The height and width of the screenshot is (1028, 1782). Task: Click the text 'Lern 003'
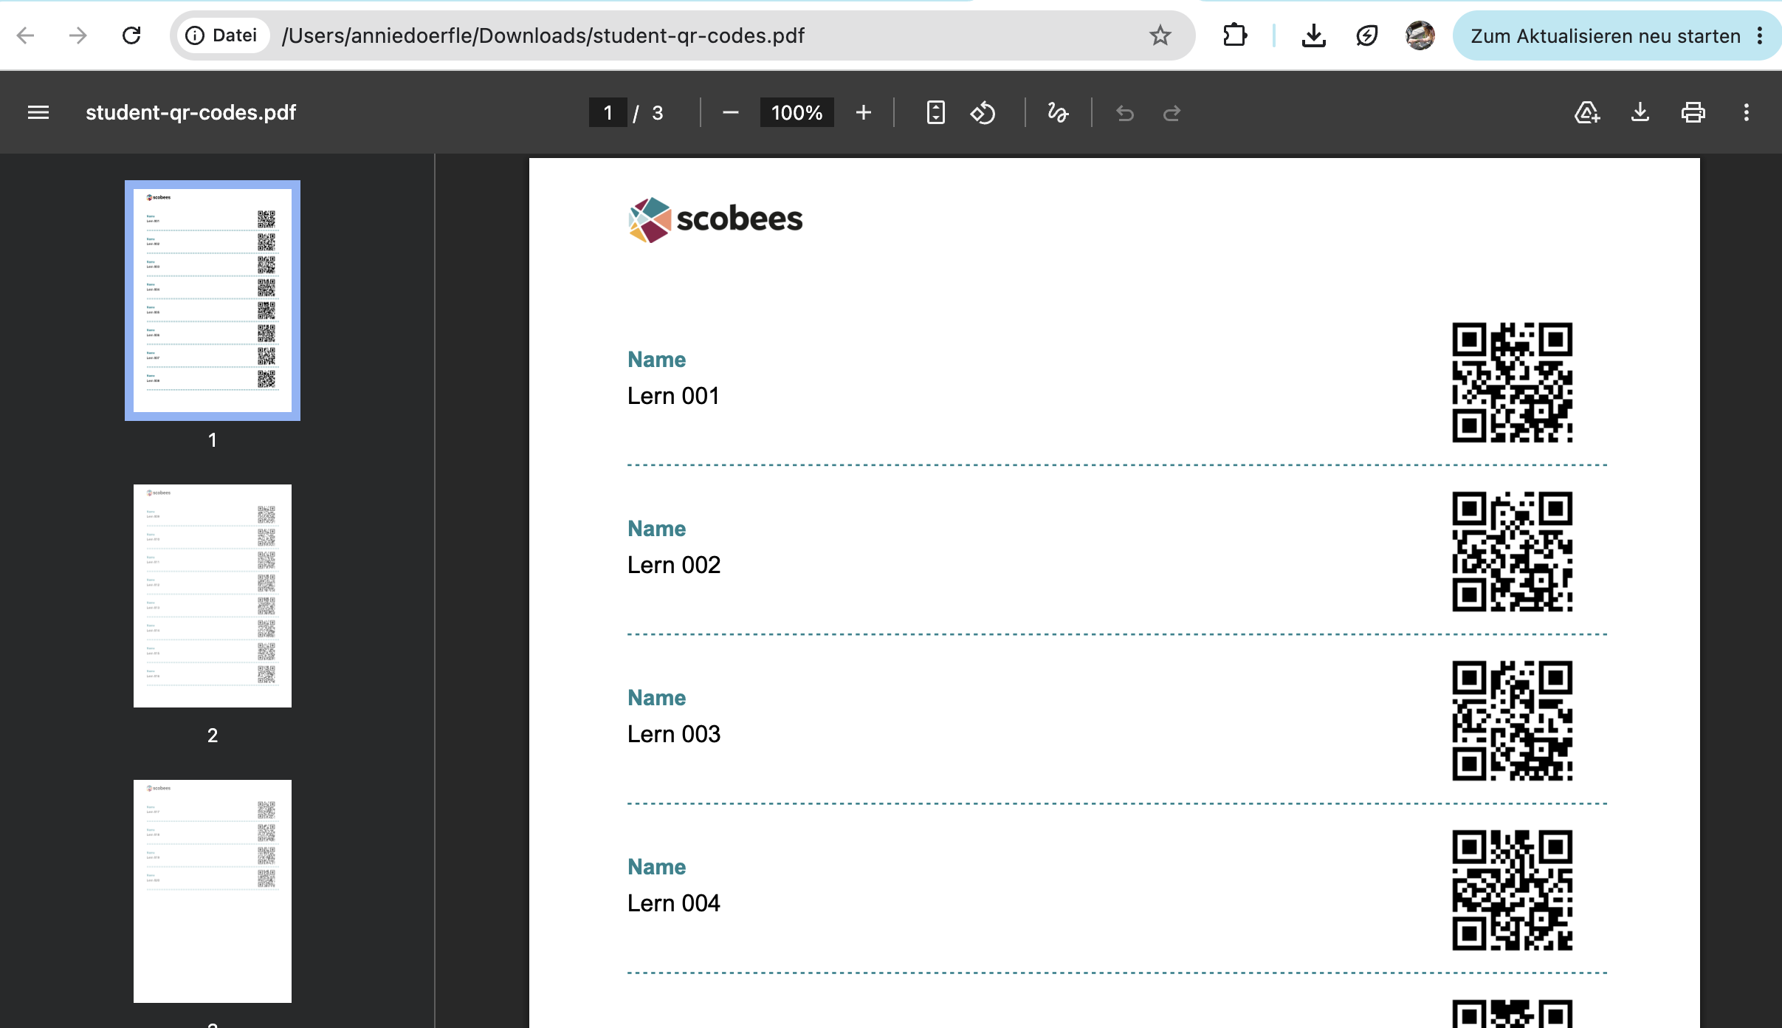pos(674,734)
